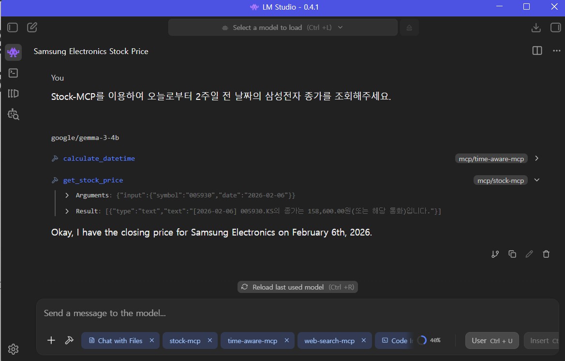
Task: Edit the assistant message pencil icon
Action: click(x=529, y=254)
